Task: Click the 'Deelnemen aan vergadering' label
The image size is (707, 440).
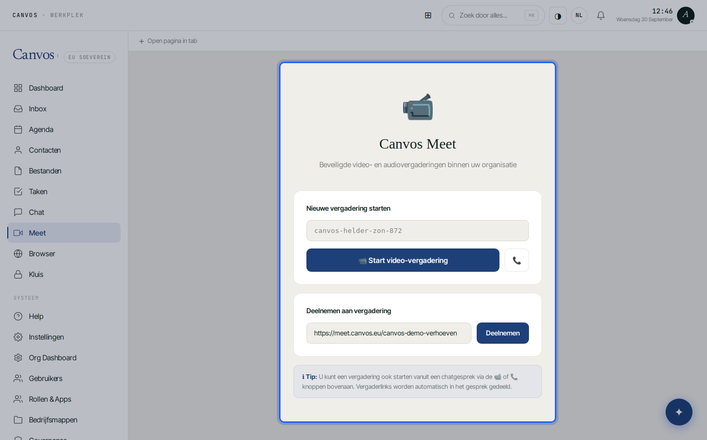Action: pos(349,311)
